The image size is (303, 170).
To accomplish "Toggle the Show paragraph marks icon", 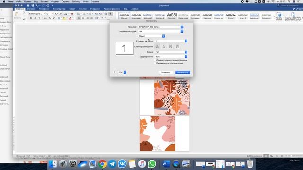I will pyautogui.click(x=110, y=14).
